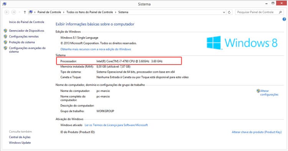Select the processor text Intel(R) Core(TM) i7-4790
The width and height of the screenshot is (288, 151).
(x=129, y=61)
